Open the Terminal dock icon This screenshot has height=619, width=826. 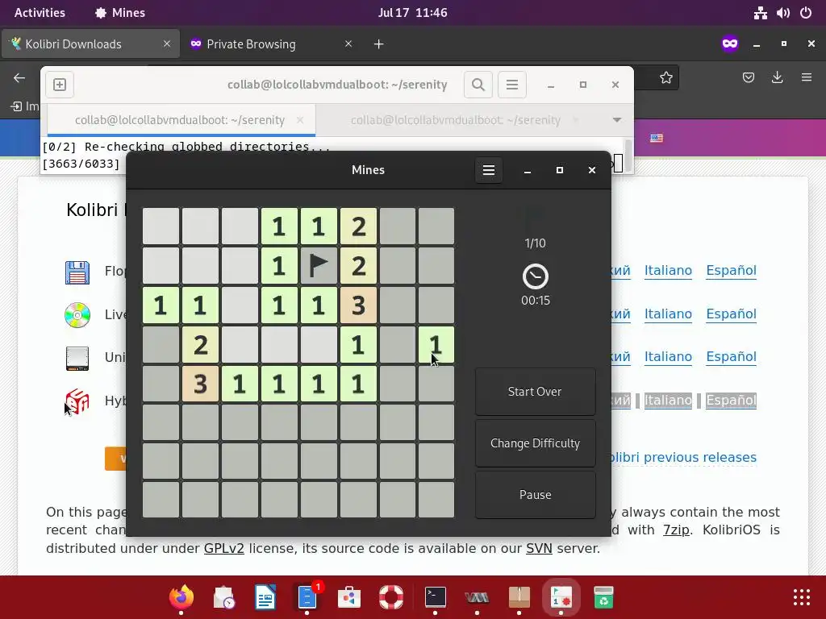pos(435,597)
